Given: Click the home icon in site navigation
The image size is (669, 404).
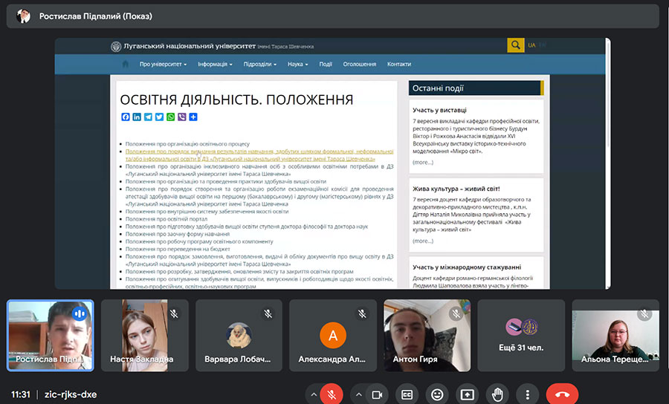Looking at the screenshot, I should (x=125, y=64).
